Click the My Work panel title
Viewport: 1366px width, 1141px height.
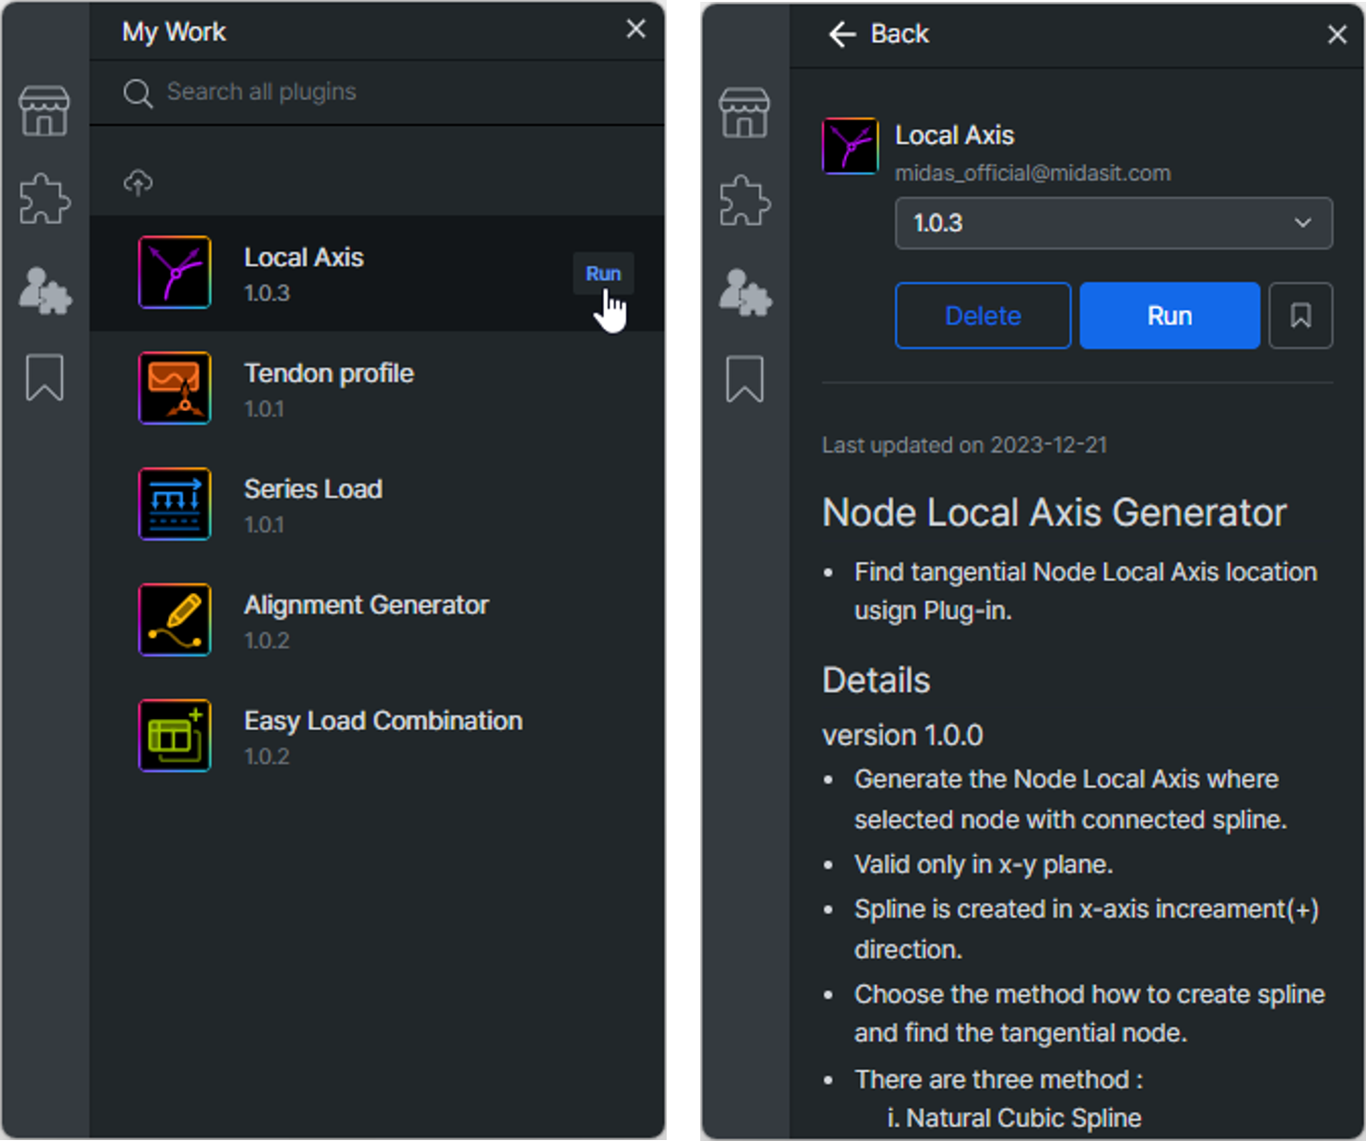click(174, 32)
